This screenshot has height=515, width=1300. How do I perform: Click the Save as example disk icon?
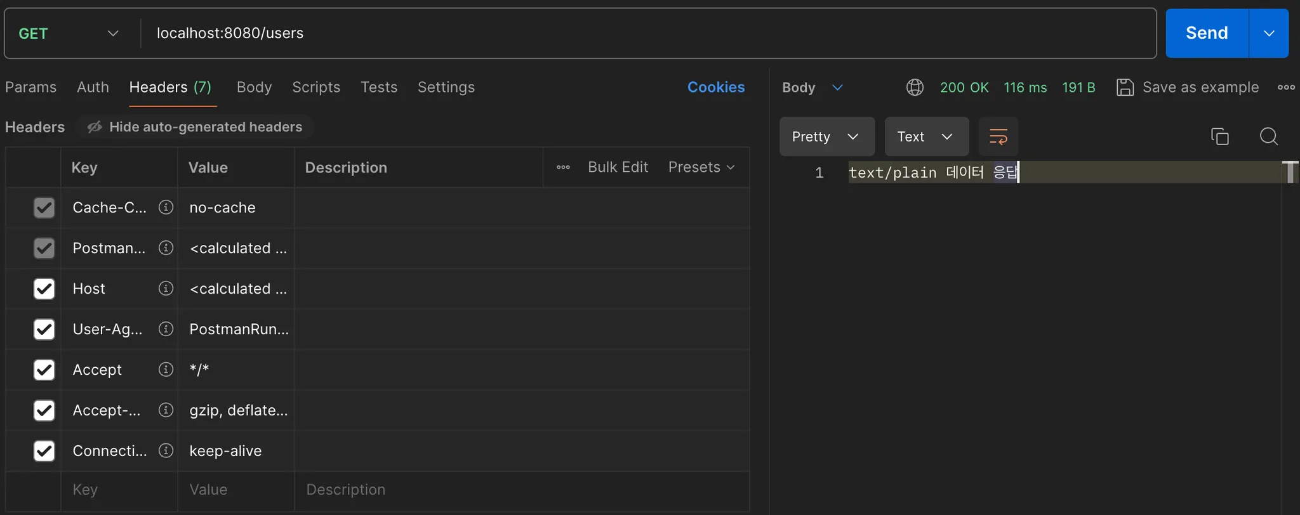[x=1125, y=88]
